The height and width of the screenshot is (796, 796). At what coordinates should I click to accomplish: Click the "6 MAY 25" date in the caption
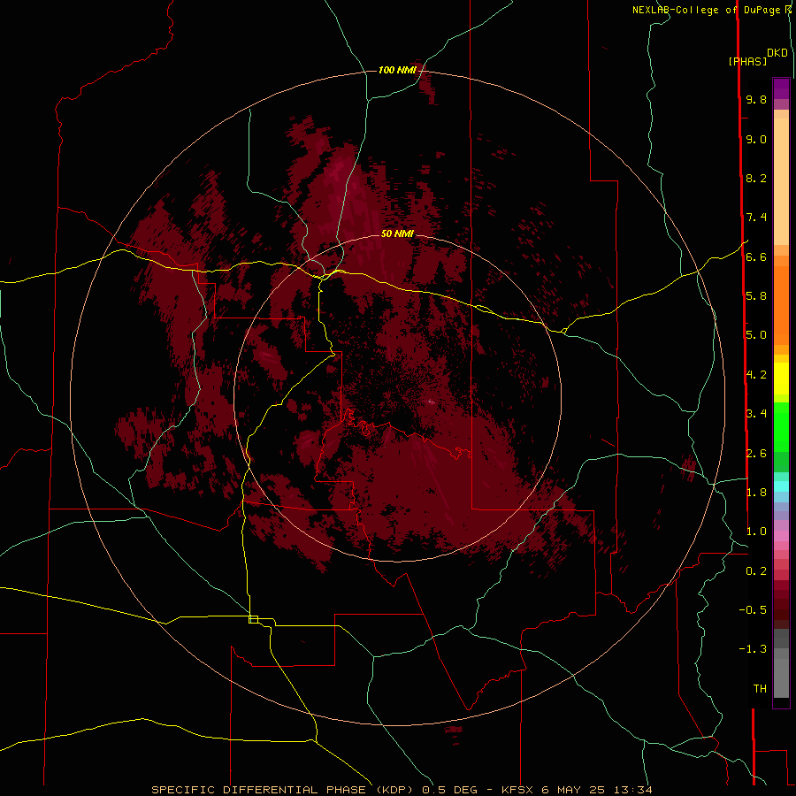[574, 790]
